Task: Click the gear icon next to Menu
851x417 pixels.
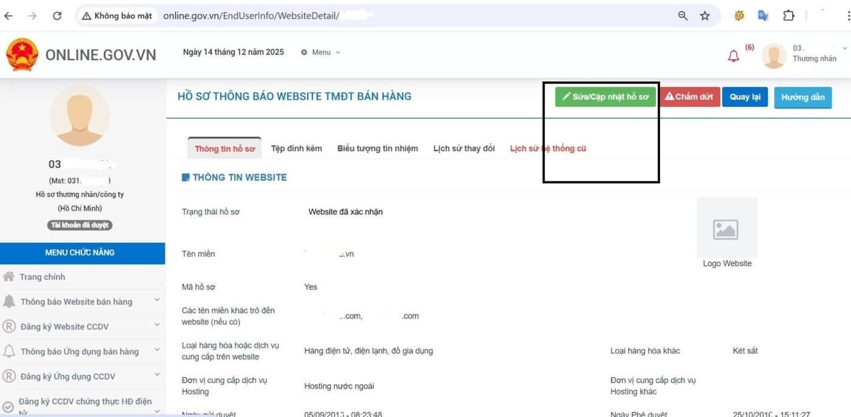Action: coord(303,52)
